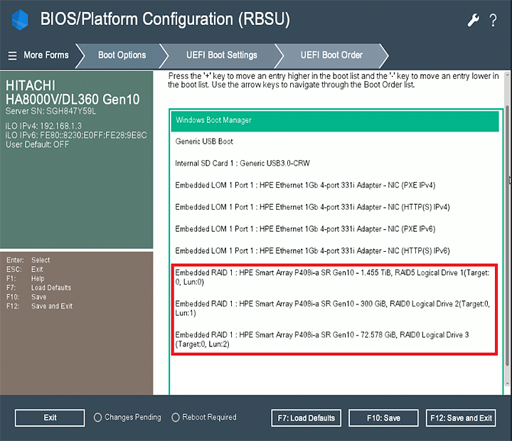The height and width of the screenshot is (441, 512).
Task: Open help with the question mark icon
Action: 493,20
